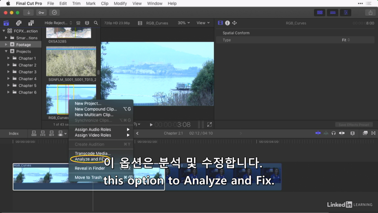
Task: Open the Effects browser icon
Action: tap(365, 133)
